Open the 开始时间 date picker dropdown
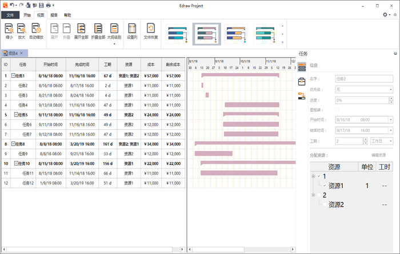Viewport: 400px width, 254px height. [390, 119]
